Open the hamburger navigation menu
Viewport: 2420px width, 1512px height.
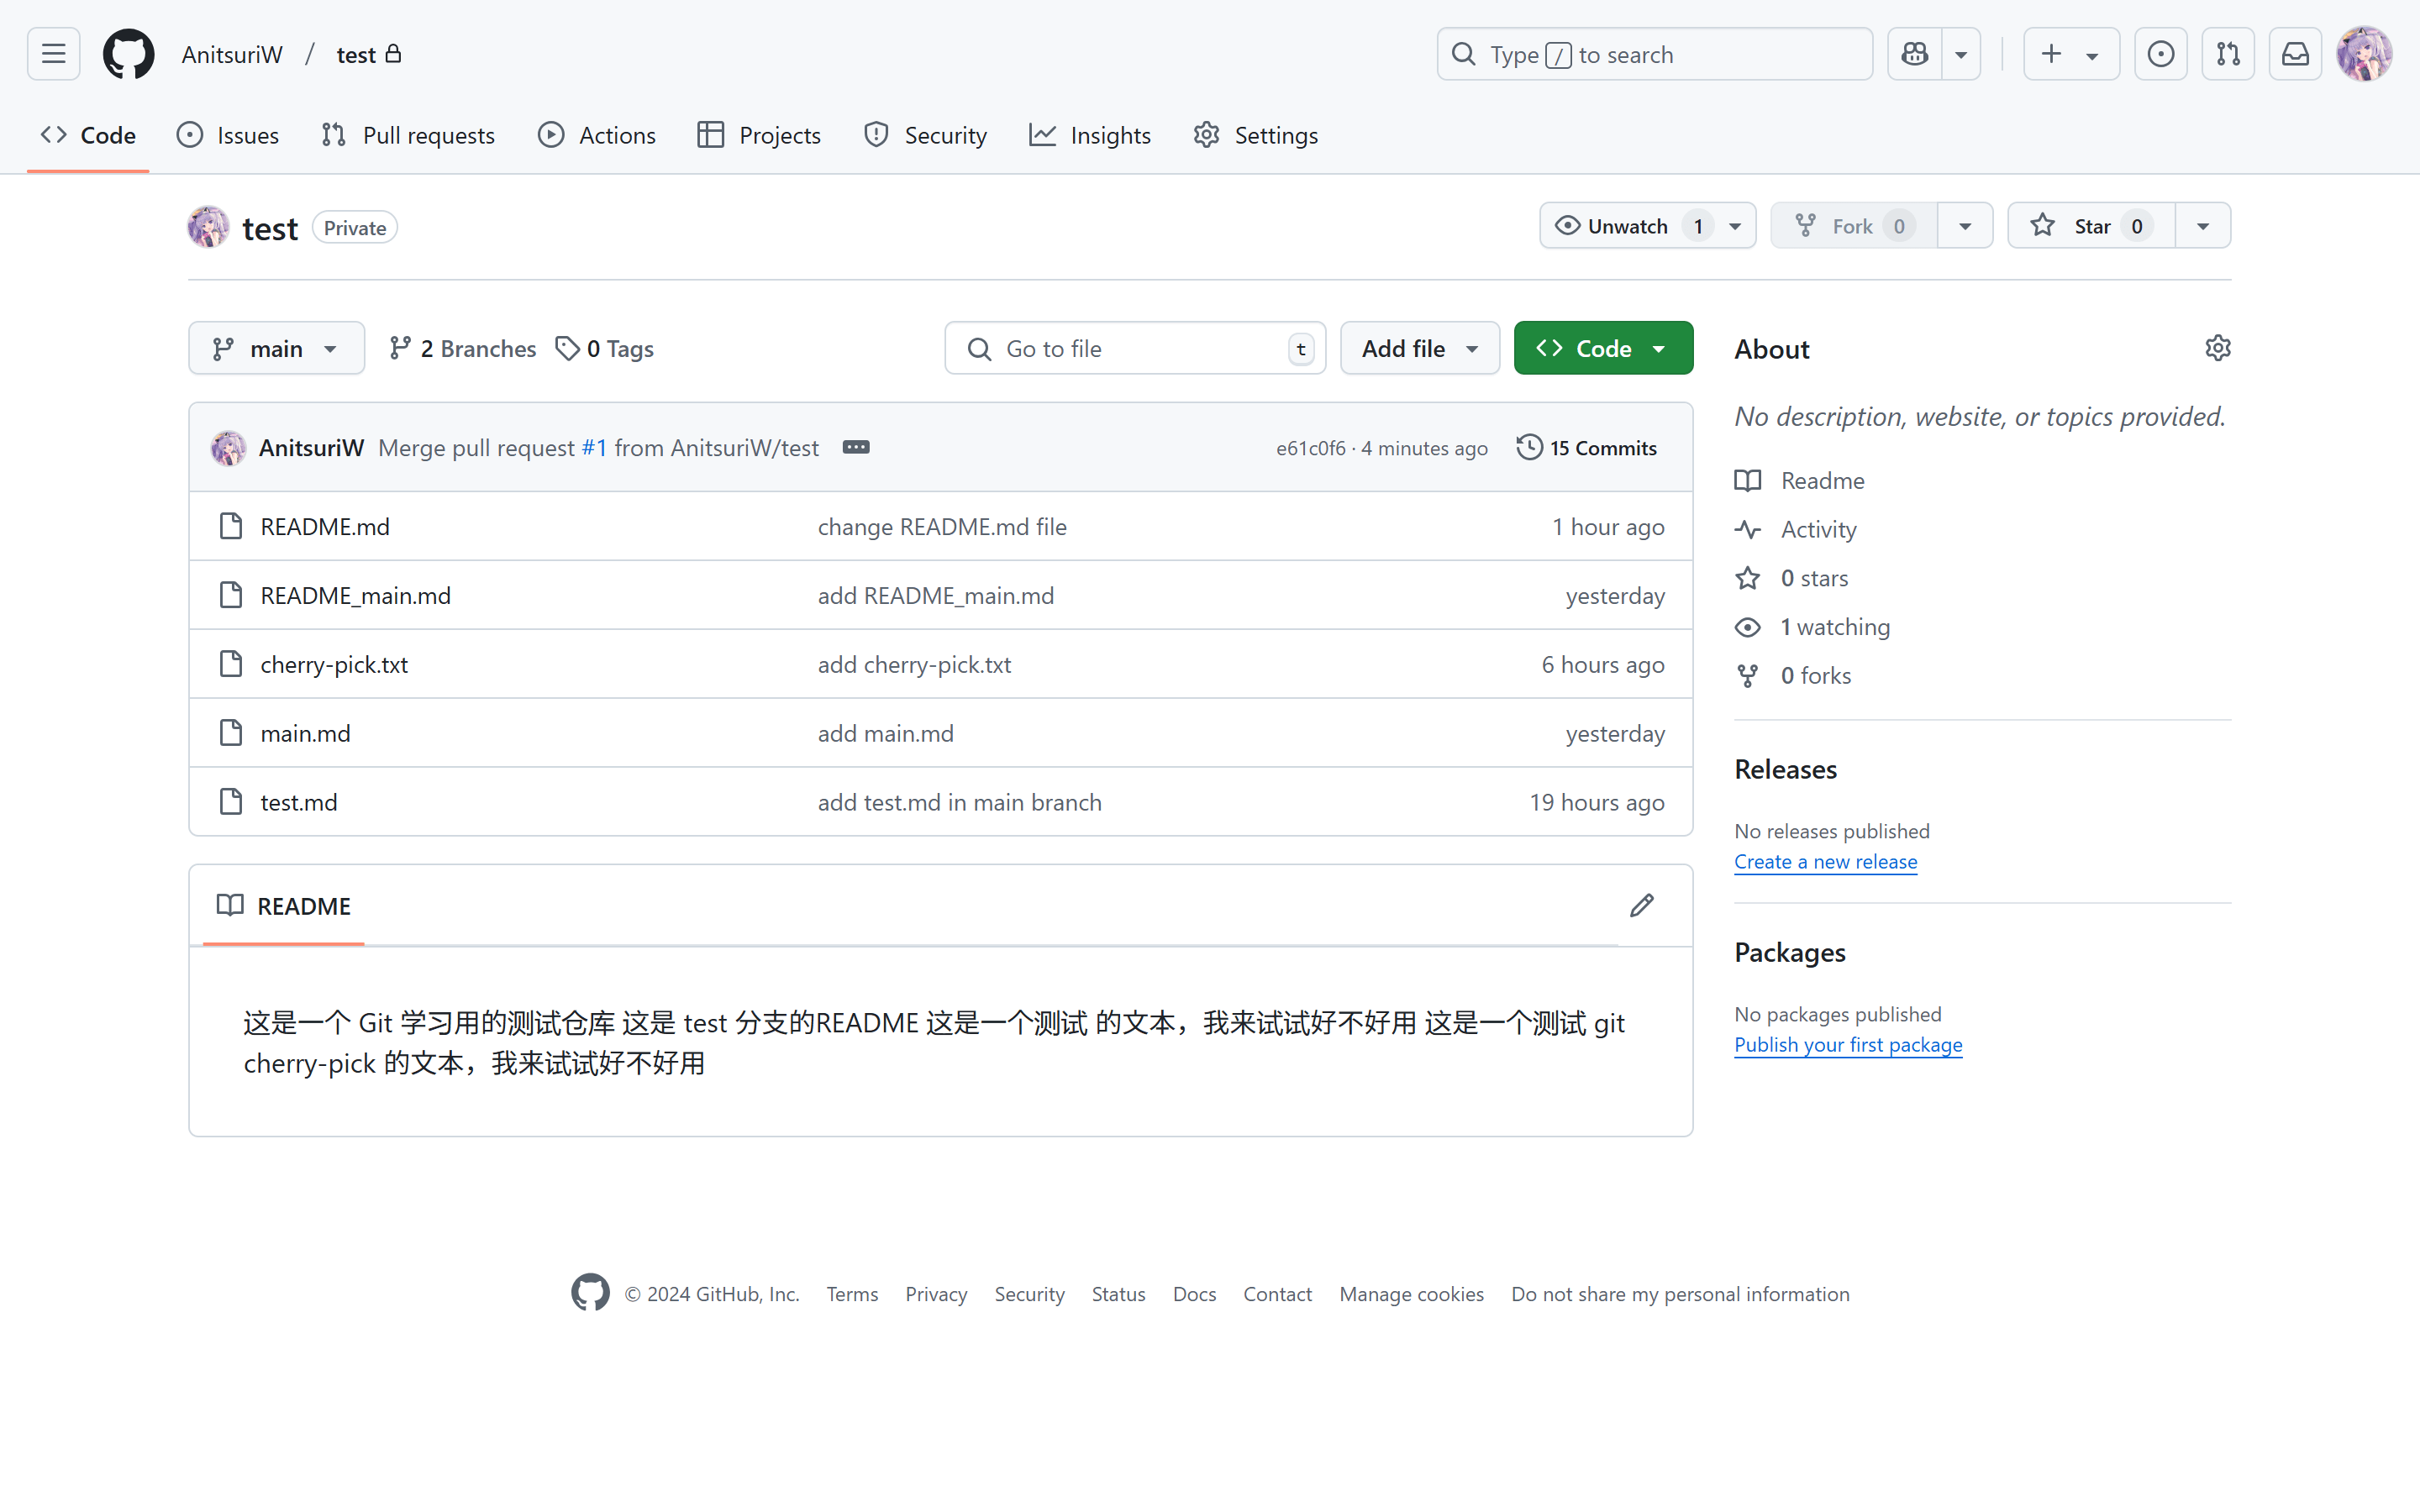[x=54, y=54]
